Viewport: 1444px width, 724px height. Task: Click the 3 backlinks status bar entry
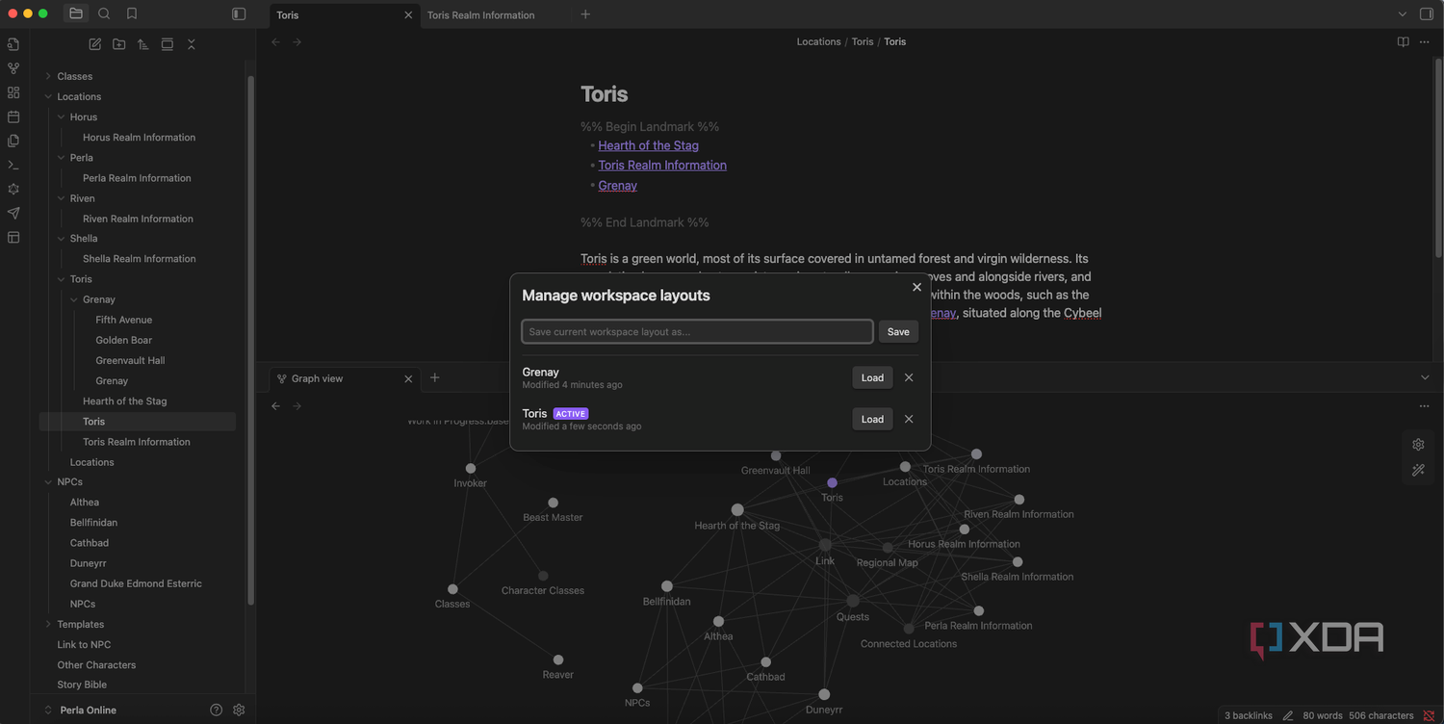point(1249,715)
